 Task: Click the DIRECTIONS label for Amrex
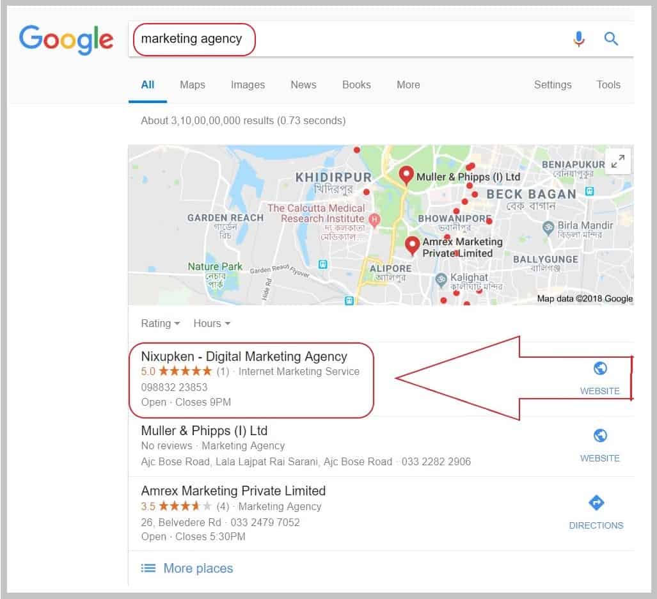pos(596,525)
